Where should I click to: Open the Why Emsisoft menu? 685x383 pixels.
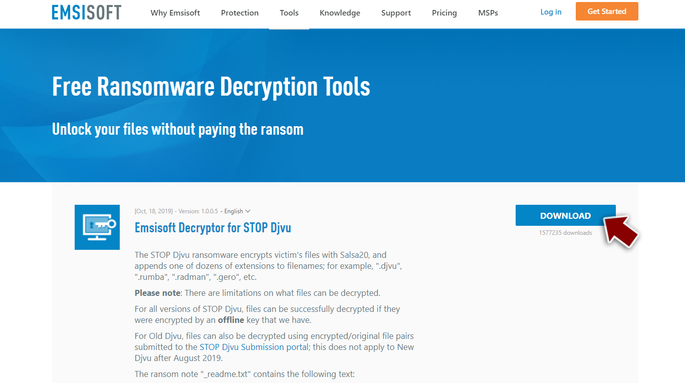click(x=175, y=13)
